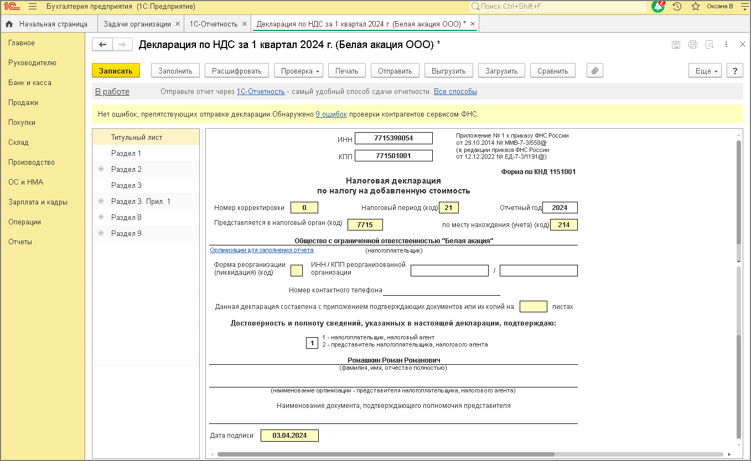Close the Задачи организации tab

177,24
